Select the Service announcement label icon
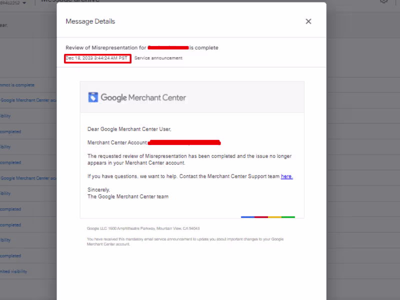This screenshot has width=400, height=300. [158, 57]
